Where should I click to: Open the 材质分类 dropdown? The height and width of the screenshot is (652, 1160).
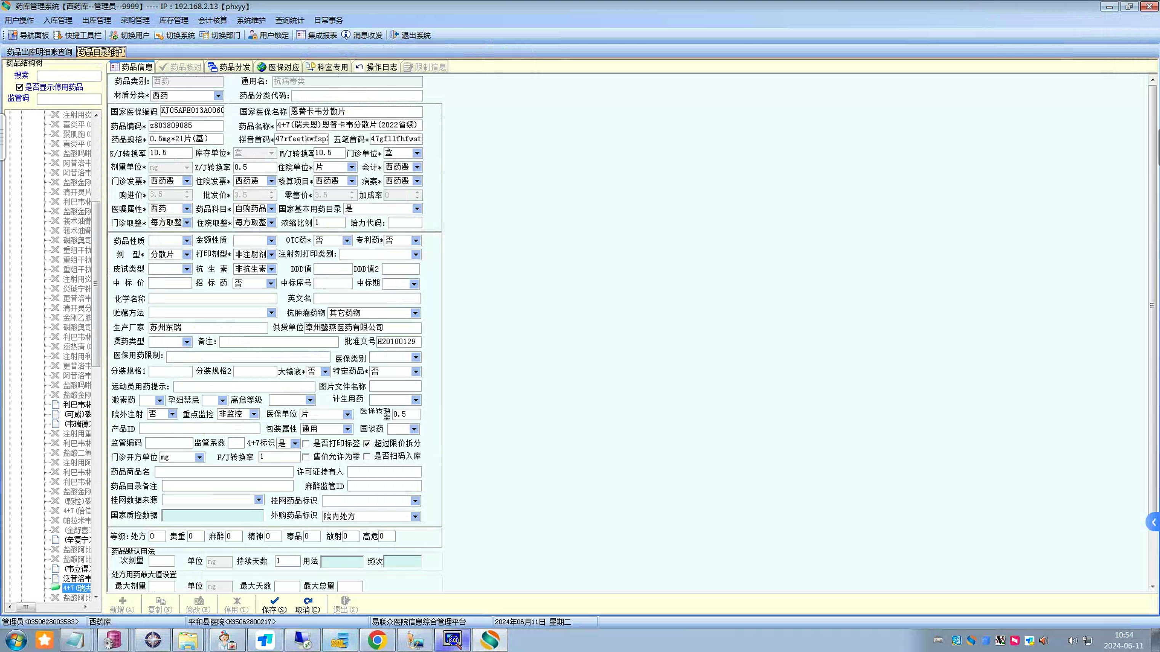pyautogui.click(x=218, y=95)
